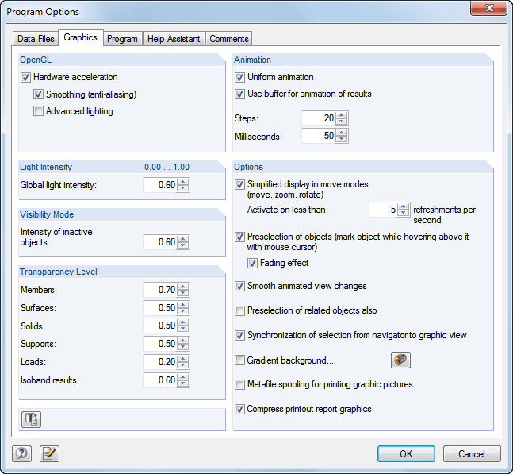Enable the Gradient background checkbox

(x=239, y=360)
